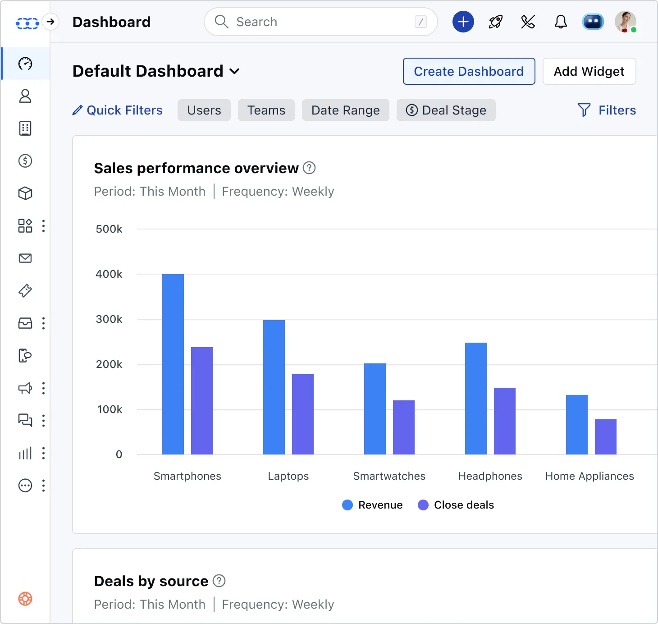This screenshot has height=624, width=658.
Task: Open the orange help lifebuoy icon
Action: click(x=25, y=599)
